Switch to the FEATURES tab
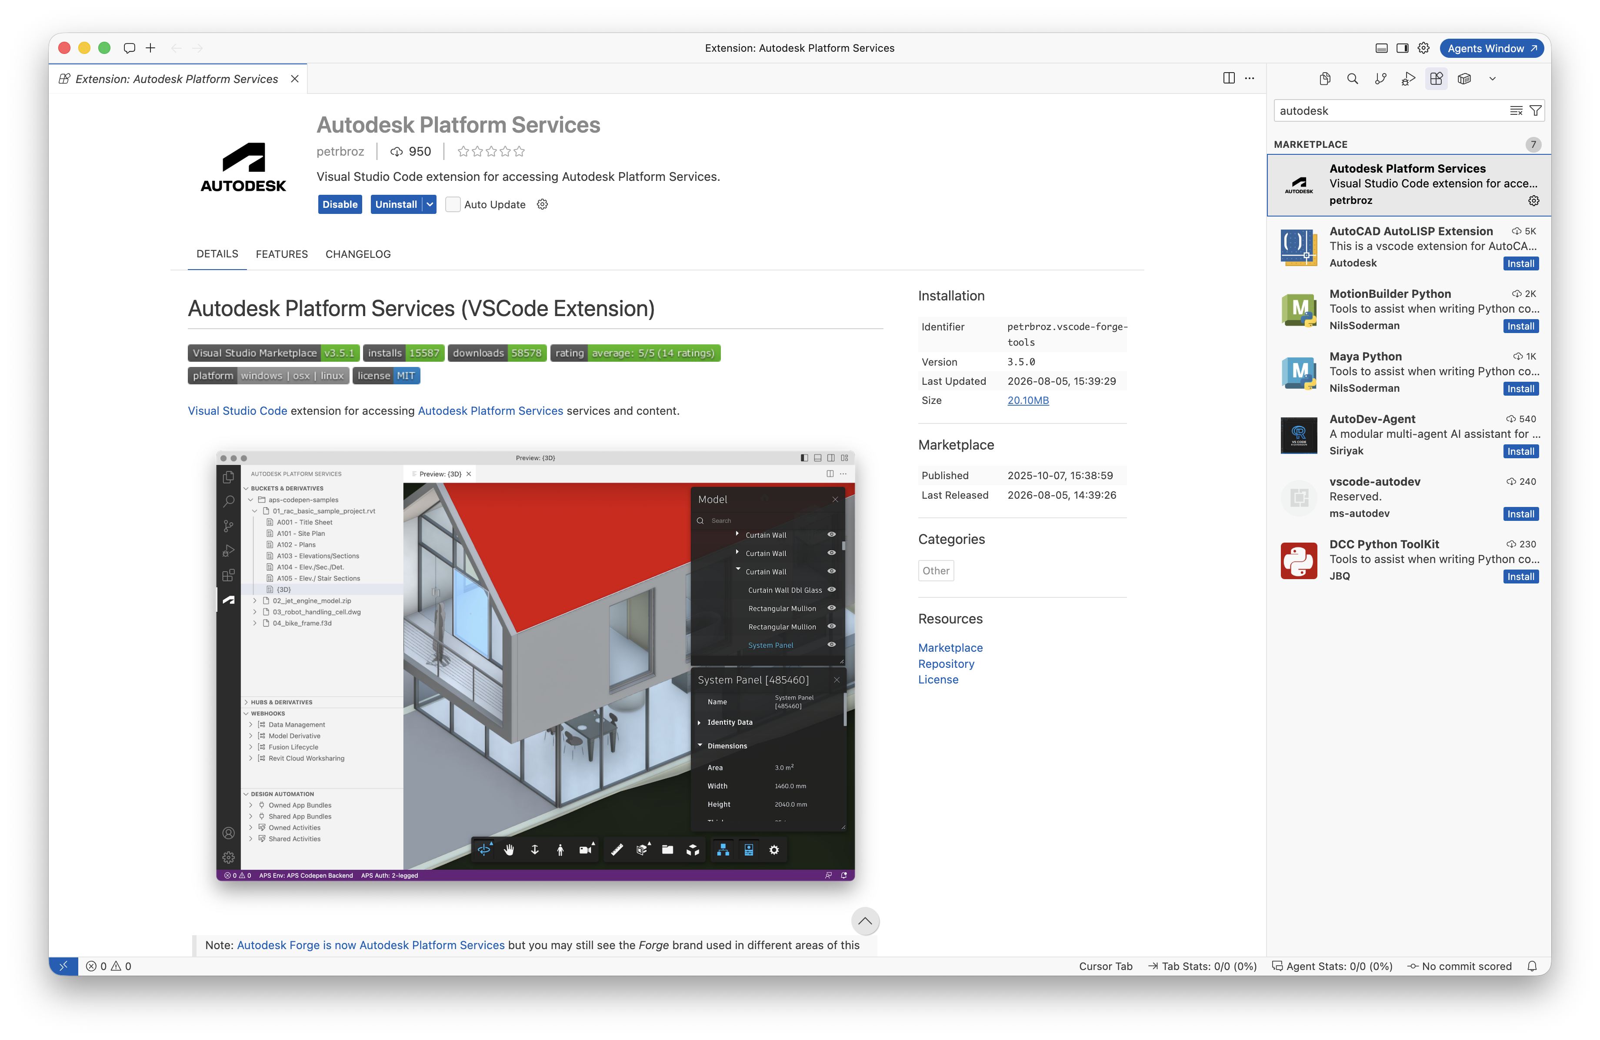Viewport: 1600px width, 1040px height. coord(282,253)
